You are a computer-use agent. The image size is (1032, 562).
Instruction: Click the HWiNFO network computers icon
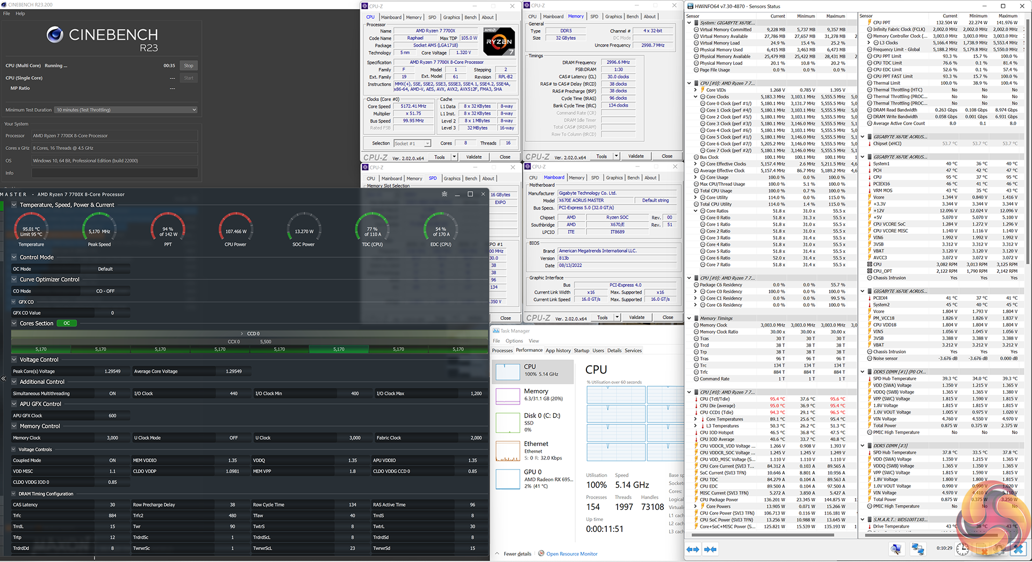point(918,549)
